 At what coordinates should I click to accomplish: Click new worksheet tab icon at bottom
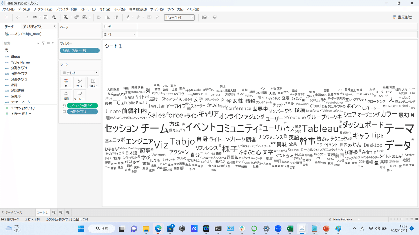[54, 212]
